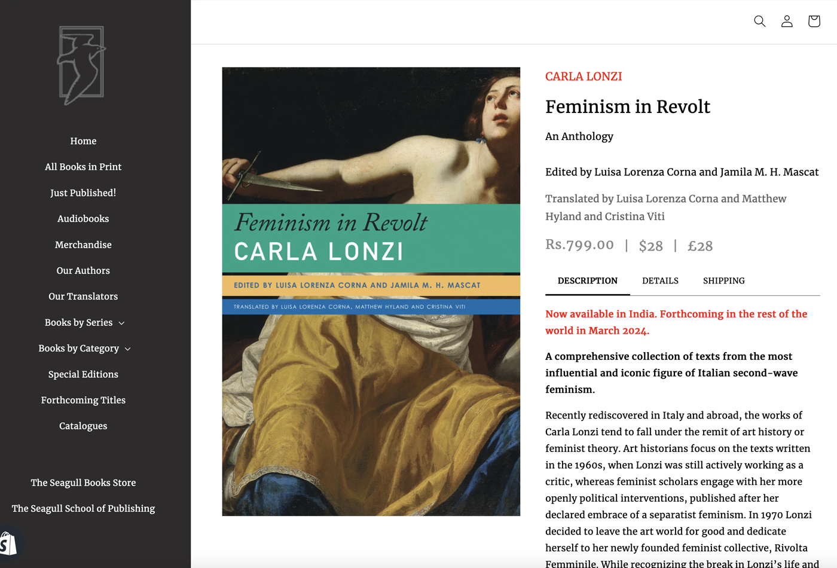This screenshot has height=568, width=837.
Task: Open the Carla Lonzi author link
Action: pos(584,77)
